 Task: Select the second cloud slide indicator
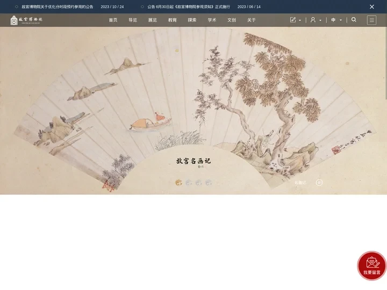[189, 183]
